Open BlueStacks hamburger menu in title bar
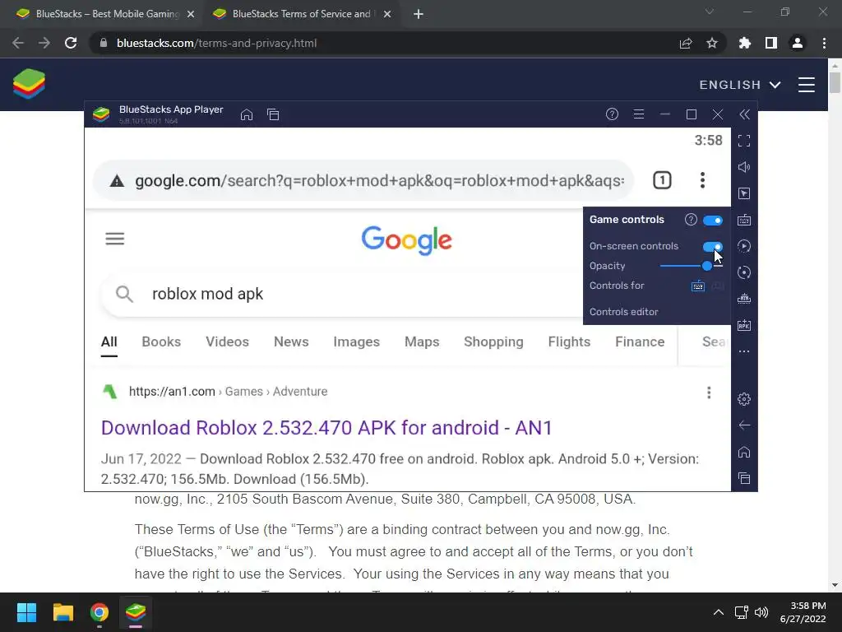 [x=638, y=114]
